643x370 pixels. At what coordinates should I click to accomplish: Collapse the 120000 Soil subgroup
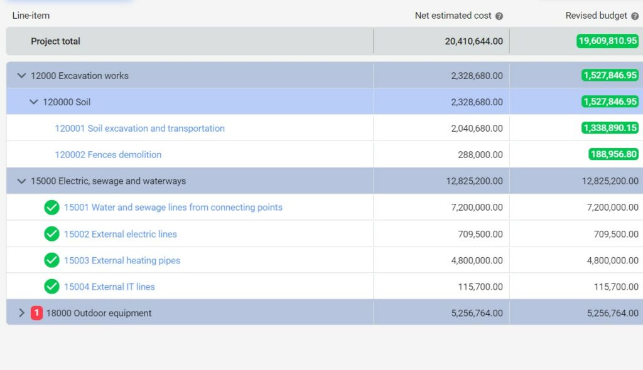[34, 102]
